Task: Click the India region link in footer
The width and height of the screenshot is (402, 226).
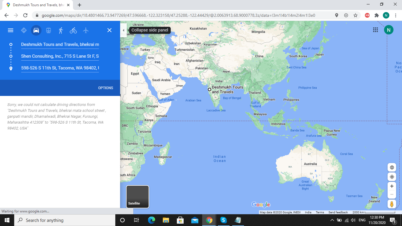Action: (x=308, y=212)
